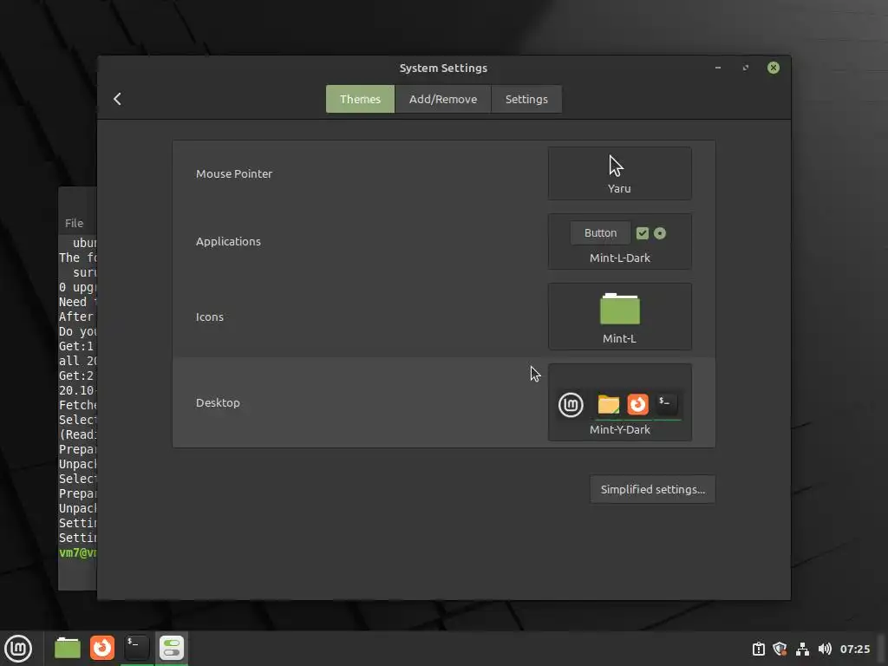Click the Mouse Pointer label
Viewport: 888px width, 666px height.
234,173
